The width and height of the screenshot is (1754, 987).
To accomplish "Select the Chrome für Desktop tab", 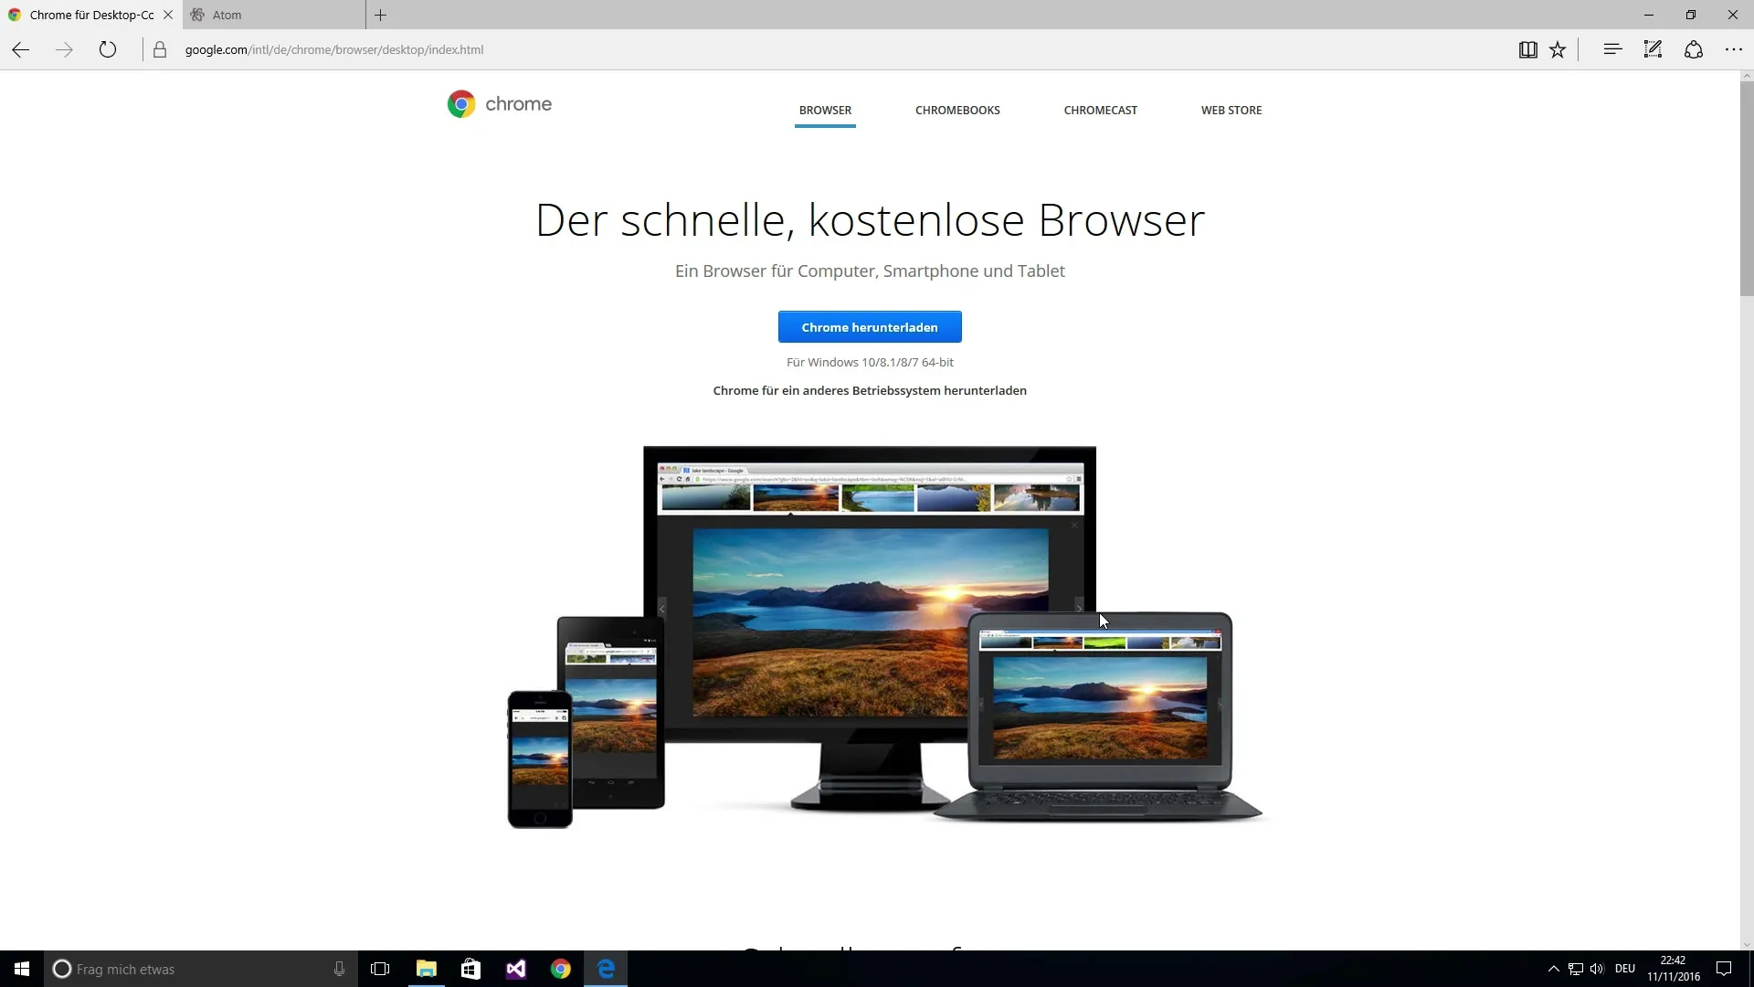I will pos(91,15).
